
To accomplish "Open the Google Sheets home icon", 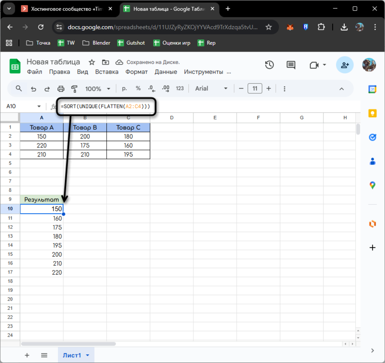I will 15,66.
